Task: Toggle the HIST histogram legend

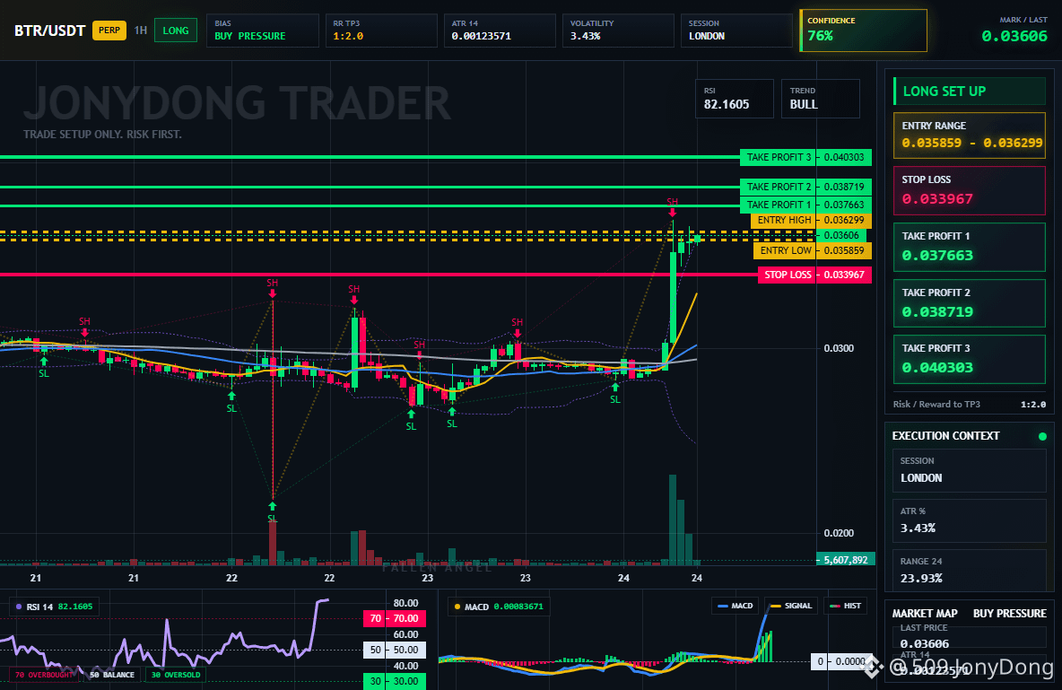Action: pyautogui.click(x=845, y=606)
